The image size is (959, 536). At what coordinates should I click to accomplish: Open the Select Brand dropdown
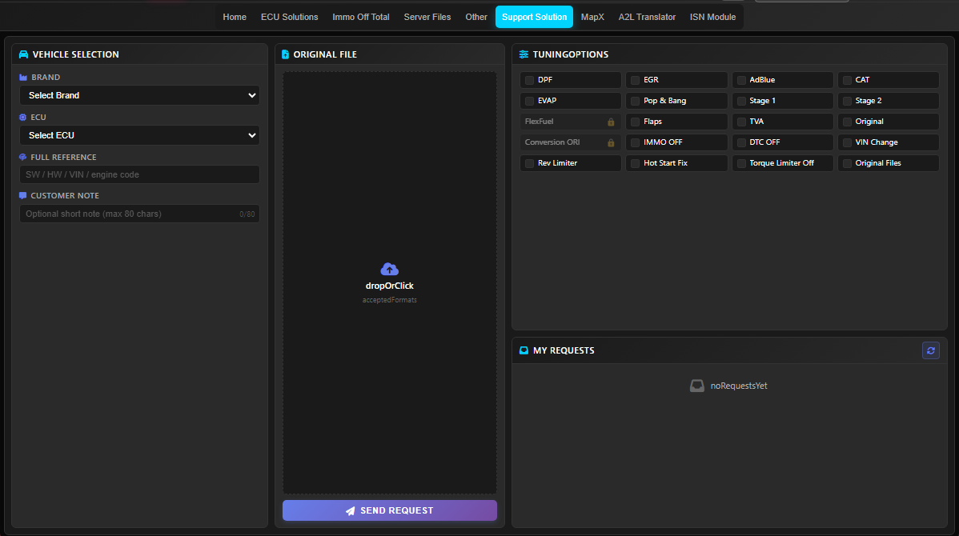pos(139,95)
